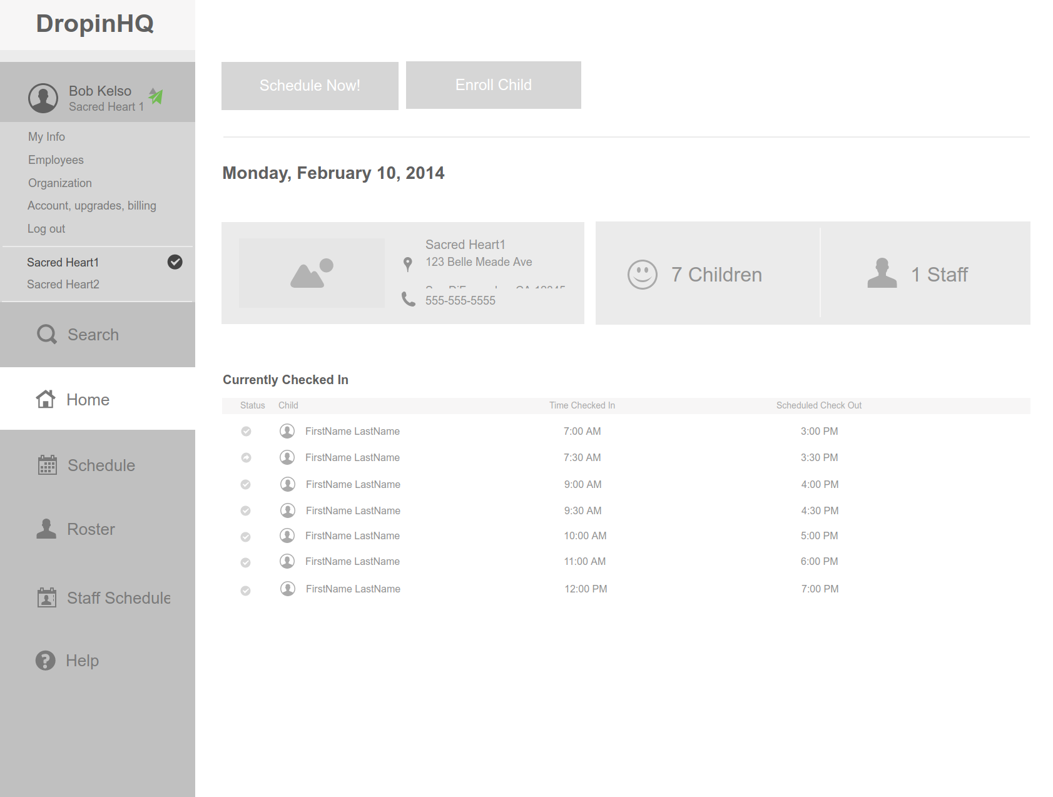Click FirstName LastName in 7:00 AM row
The width and height of the screenshot is (1053, 797).
(352, 431)
